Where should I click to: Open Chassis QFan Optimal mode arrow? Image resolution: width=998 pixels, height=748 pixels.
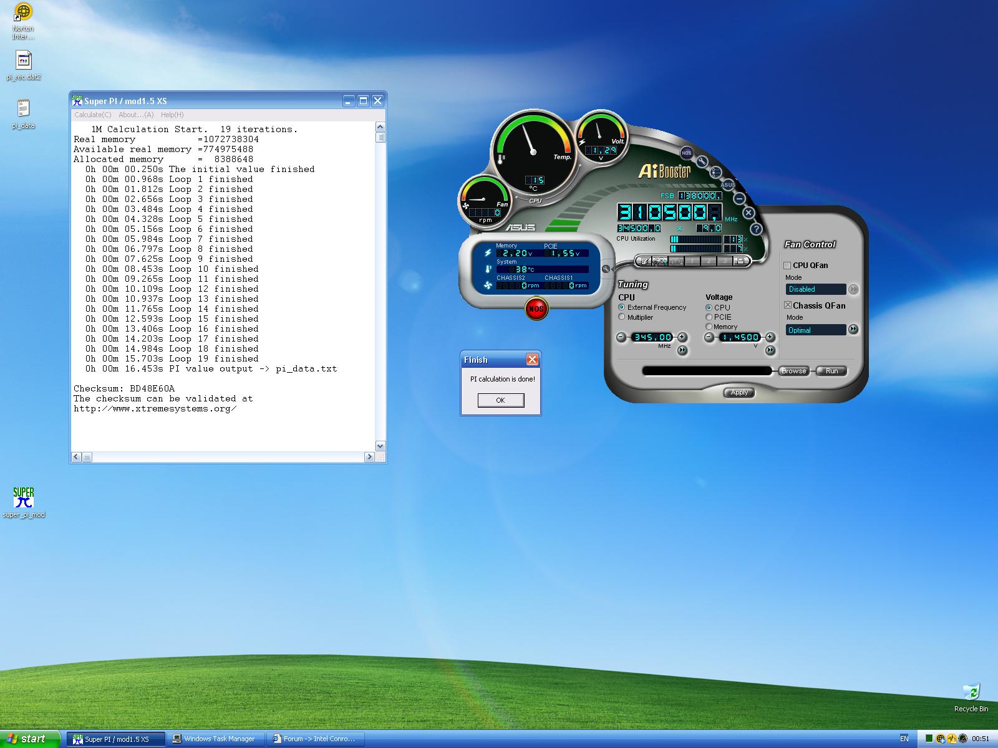853,329
